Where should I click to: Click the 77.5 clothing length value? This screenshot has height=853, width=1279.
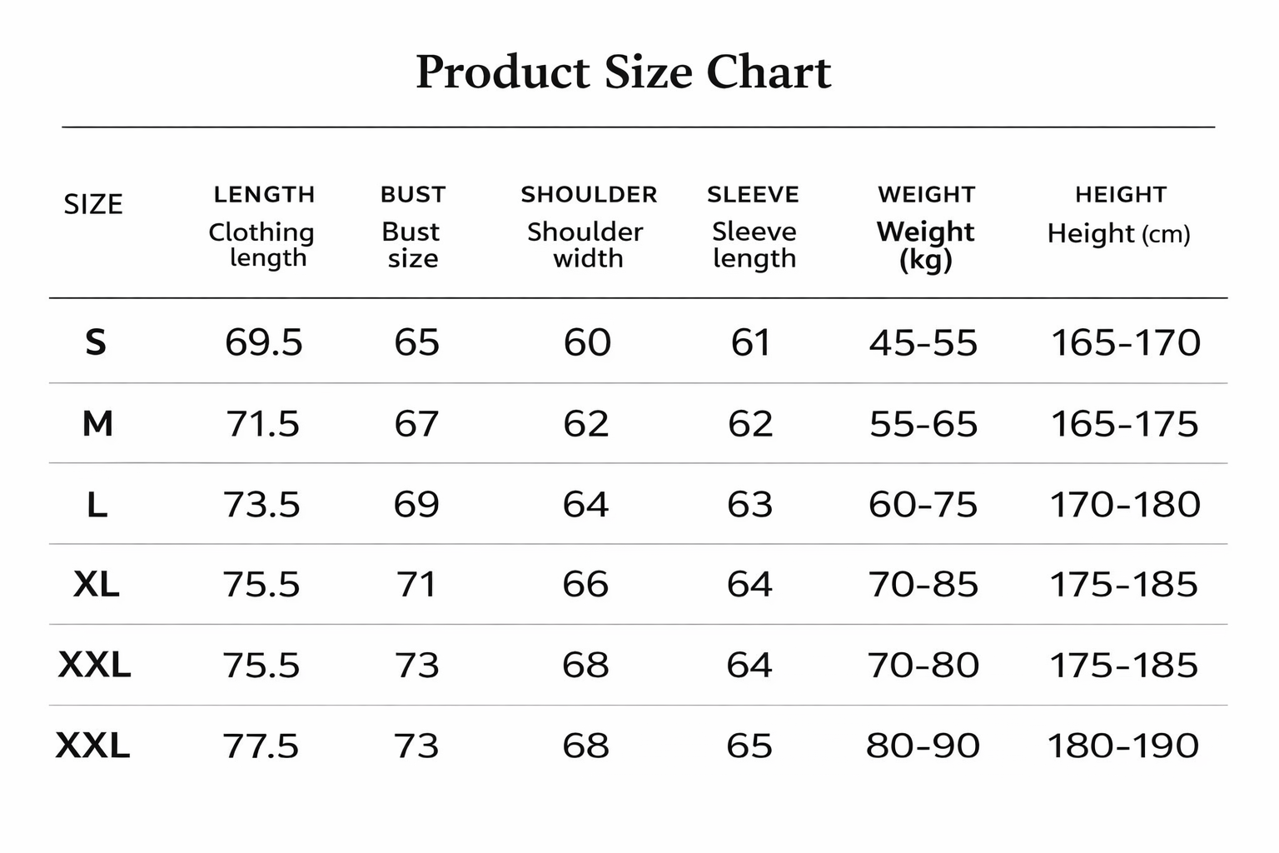coord(261,746)
